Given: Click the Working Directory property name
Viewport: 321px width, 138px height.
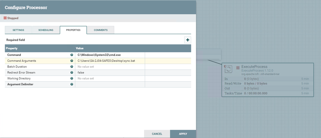Looking at the screenshot, I should pyautogui.click(x=19, y=78).
